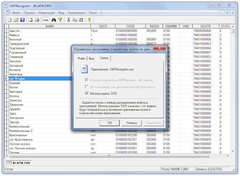Select the 'Адыгея' row name cell
The height and width of the screenshot is (176, 240).
click(50, 31)
